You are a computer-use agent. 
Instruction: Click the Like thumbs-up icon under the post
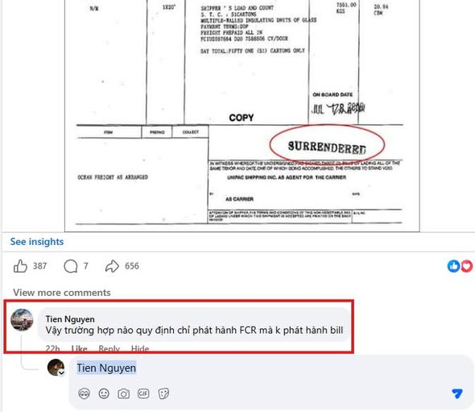20,266
